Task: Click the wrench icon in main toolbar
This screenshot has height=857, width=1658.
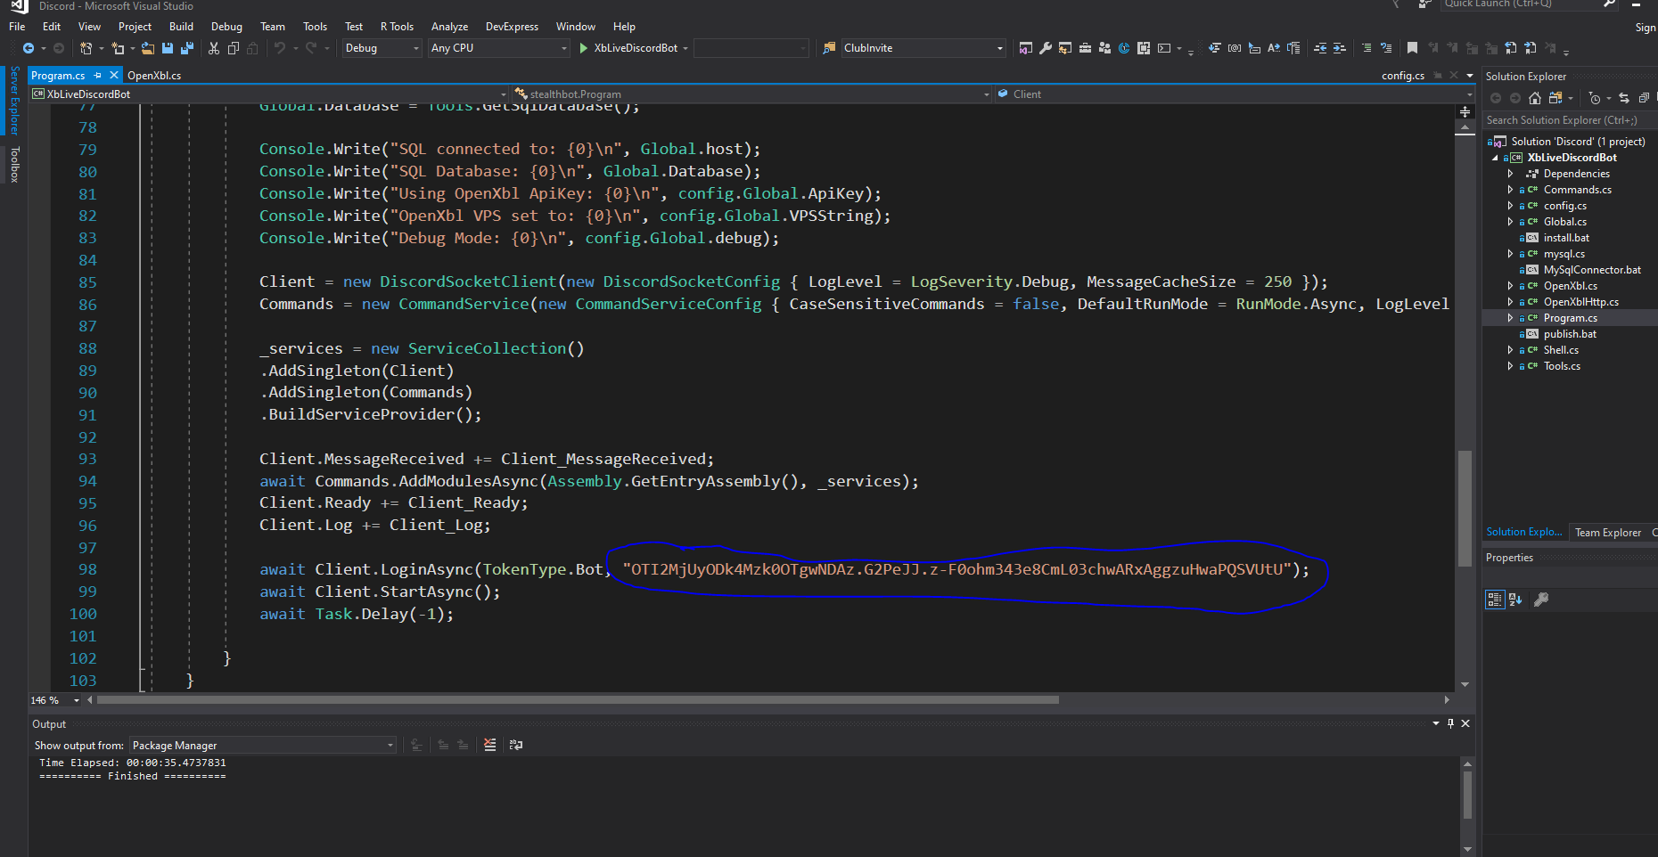Action: coord(1046,48)
